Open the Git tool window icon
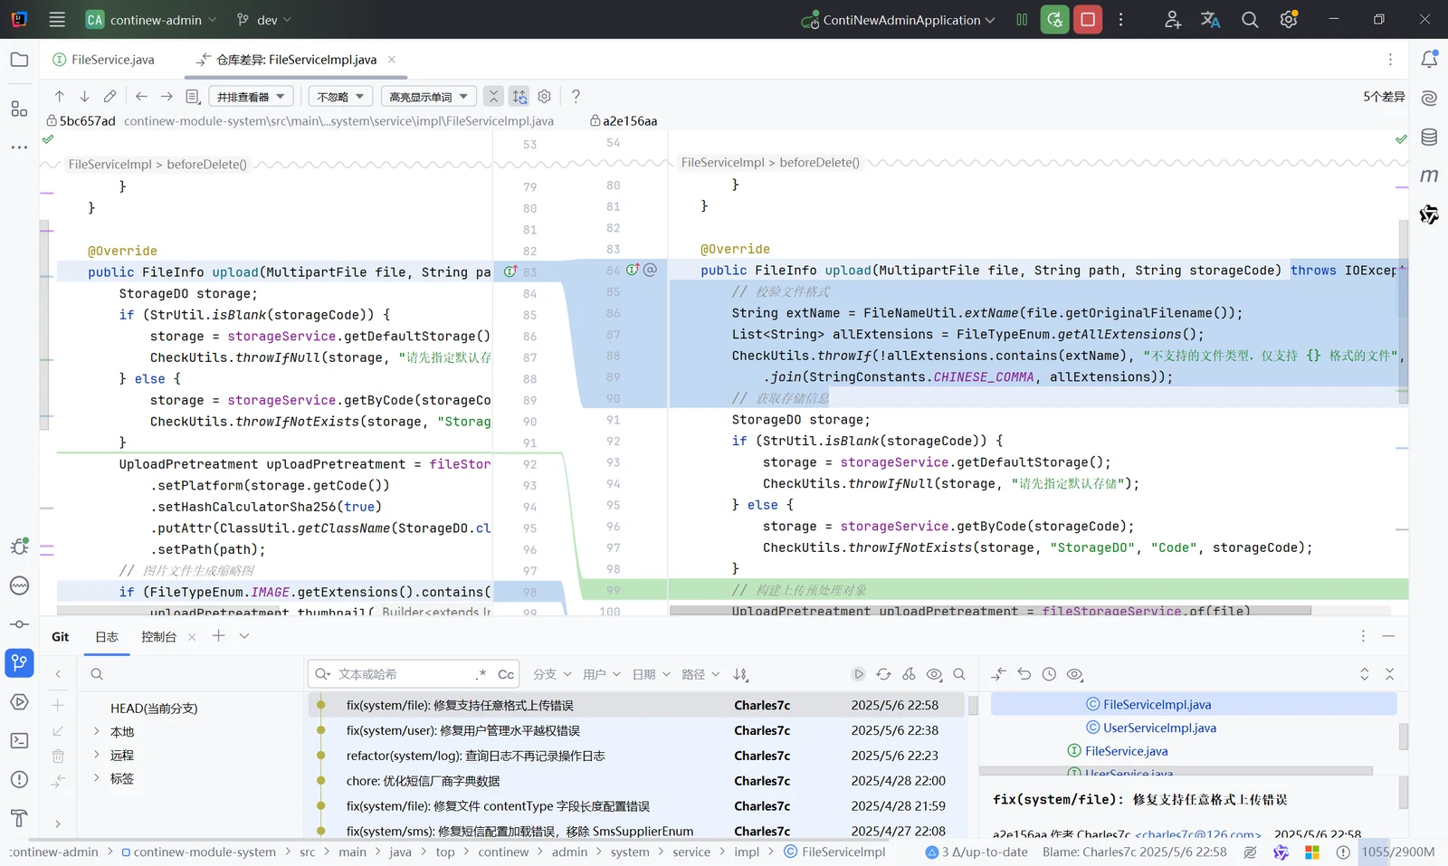Screen dimensions: 1448x866 (x=19, y=663)
